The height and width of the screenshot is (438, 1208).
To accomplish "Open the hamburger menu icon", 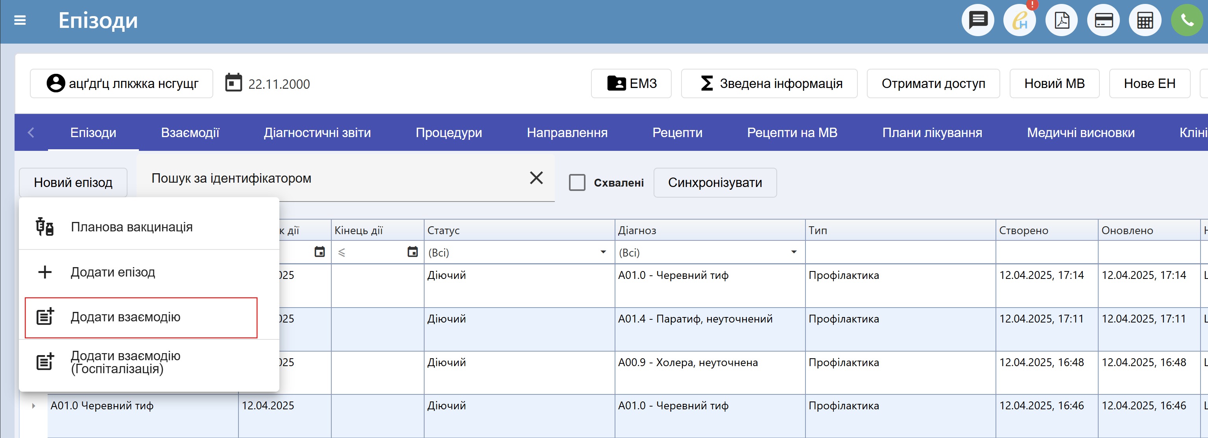I will click(20, 20).
